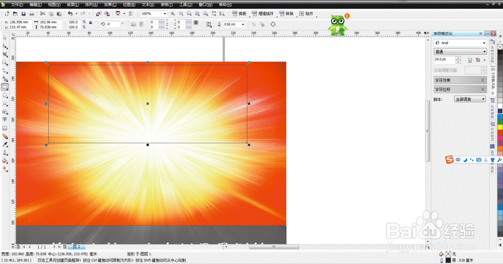503x264 pixels.
Task: Open the 文本(X) menu
Action: (147, 5)
